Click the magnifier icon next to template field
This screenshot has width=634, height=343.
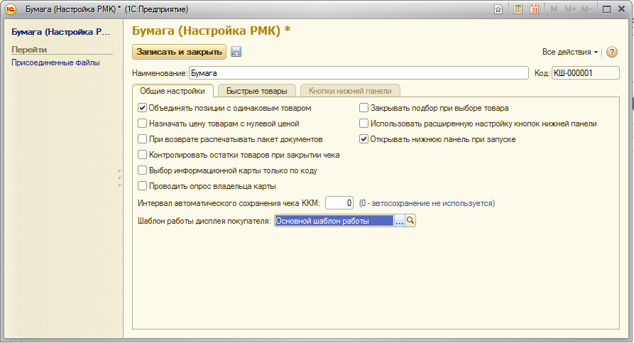coord(410,221)
